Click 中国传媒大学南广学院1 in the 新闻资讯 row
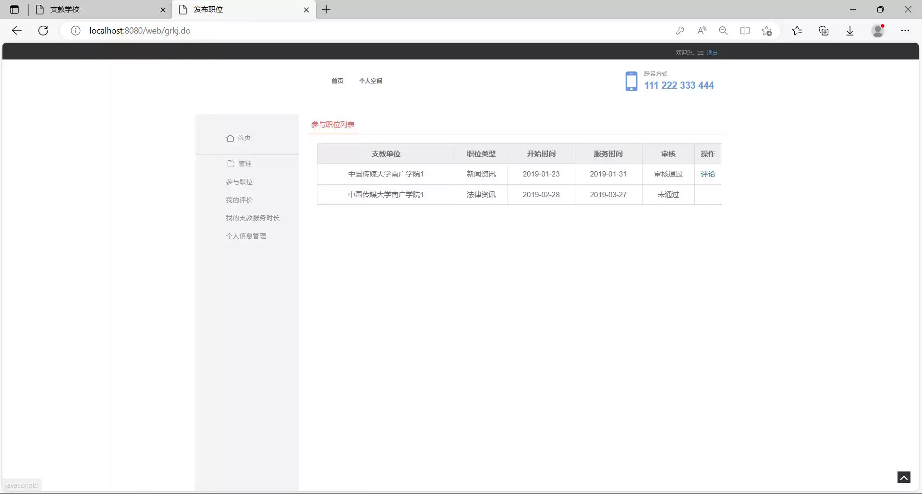 (386, 174)
